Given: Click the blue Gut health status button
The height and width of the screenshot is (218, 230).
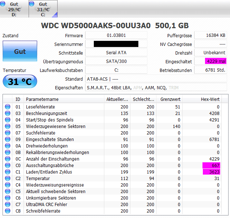Looking at the screenshot, I should pyautogui.click(x=20, y=51).
